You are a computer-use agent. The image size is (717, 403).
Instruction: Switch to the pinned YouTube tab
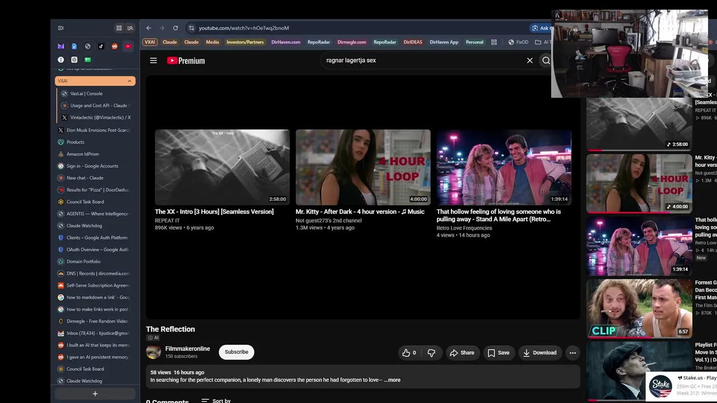click(128, 46)
